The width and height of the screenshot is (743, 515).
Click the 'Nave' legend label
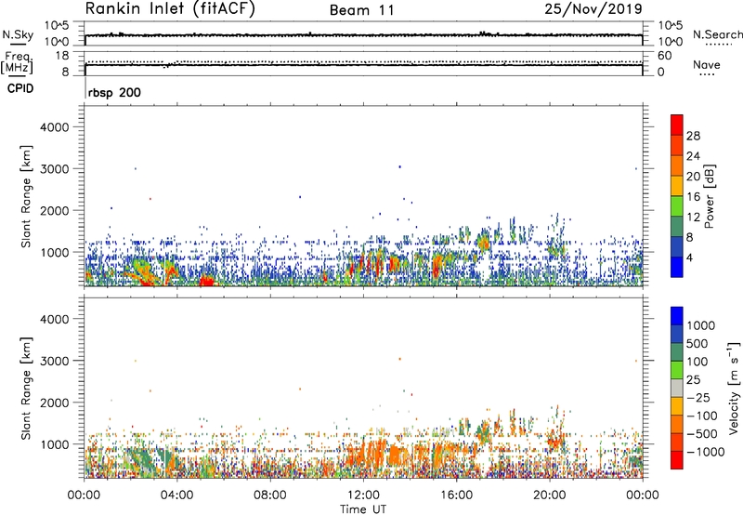[707, 65]
